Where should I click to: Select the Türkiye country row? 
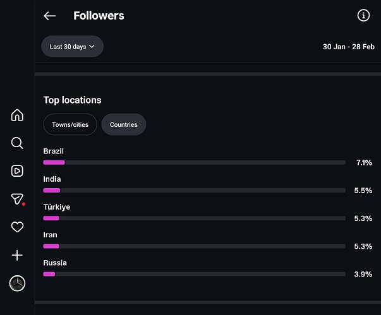(x=208, y=212)
